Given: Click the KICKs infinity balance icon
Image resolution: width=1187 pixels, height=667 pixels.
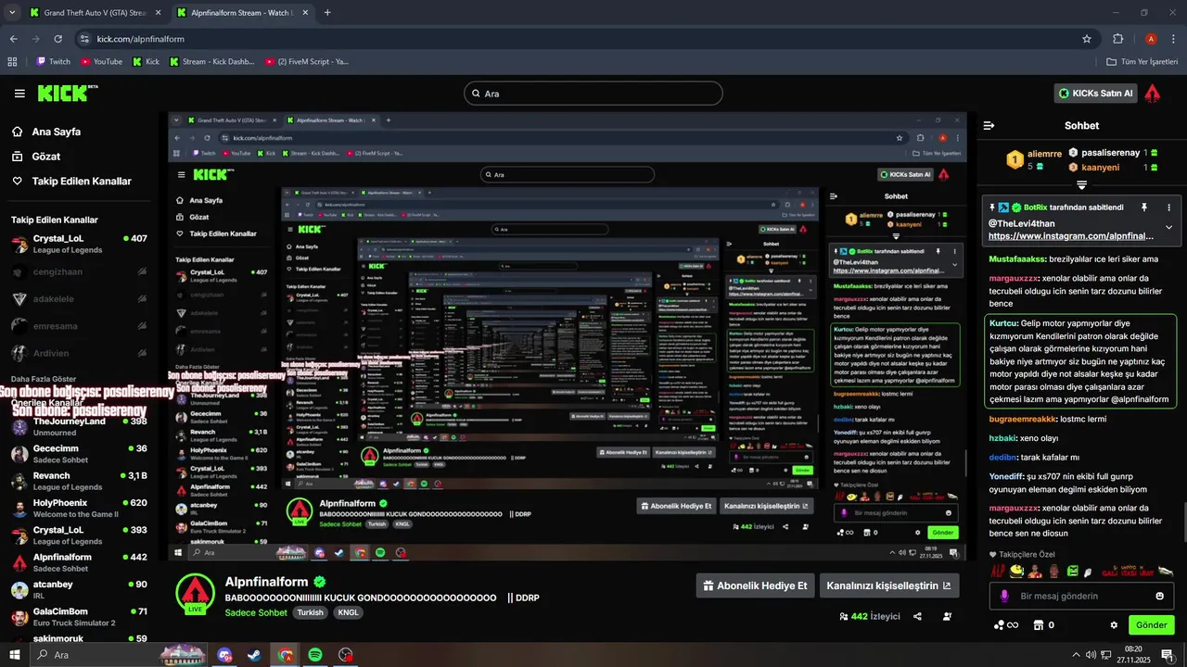Looking at the screenshot, I should (x=1006, y=625).
